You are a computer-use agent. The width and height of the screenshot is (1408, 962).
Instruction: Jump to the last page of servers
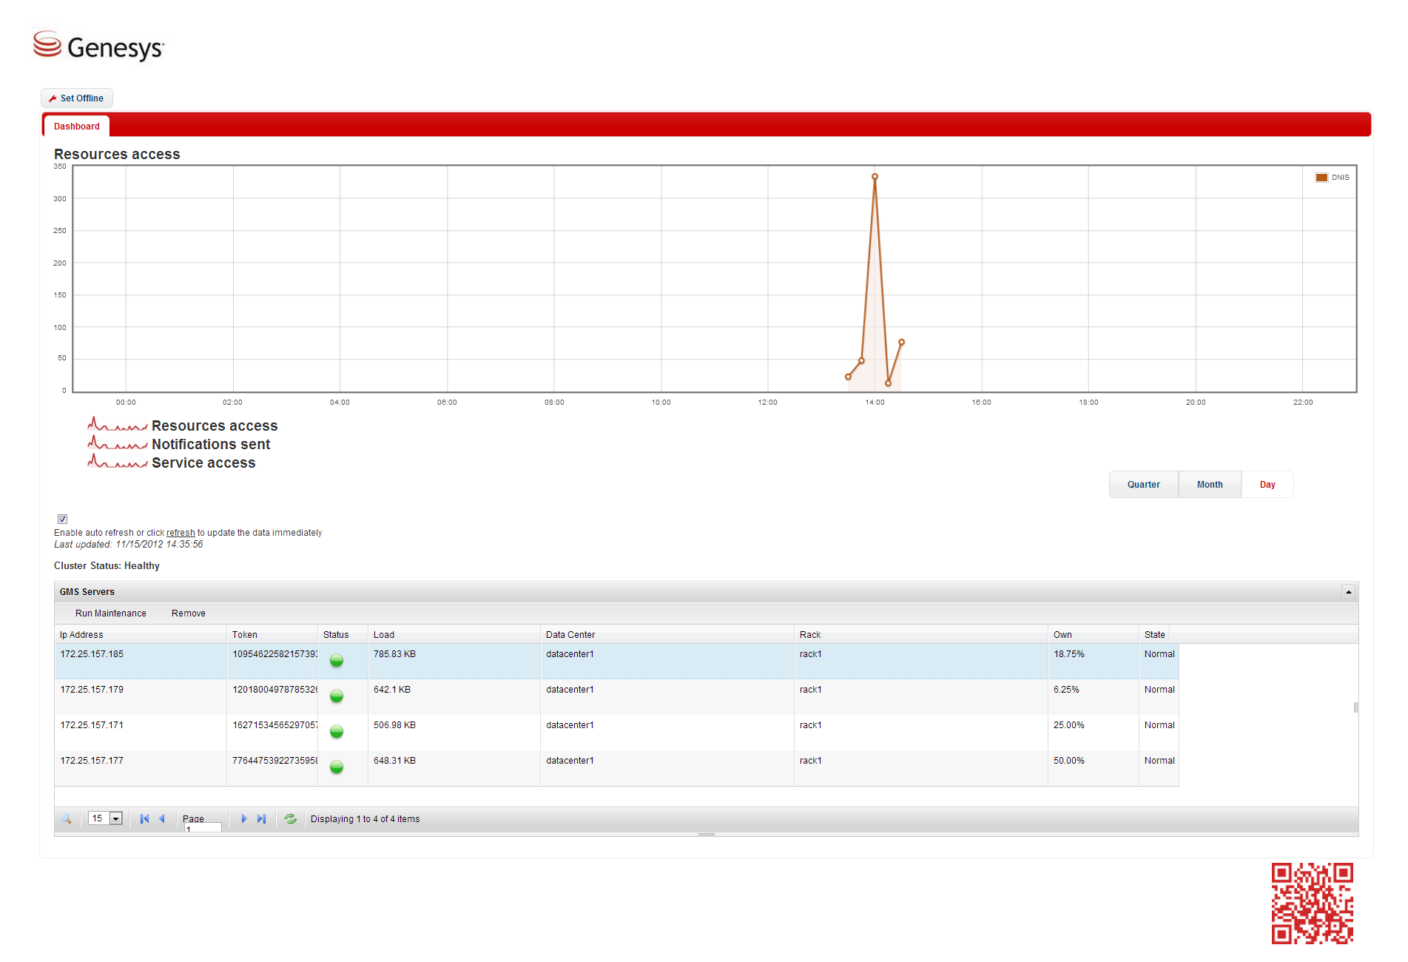point(261,818)
